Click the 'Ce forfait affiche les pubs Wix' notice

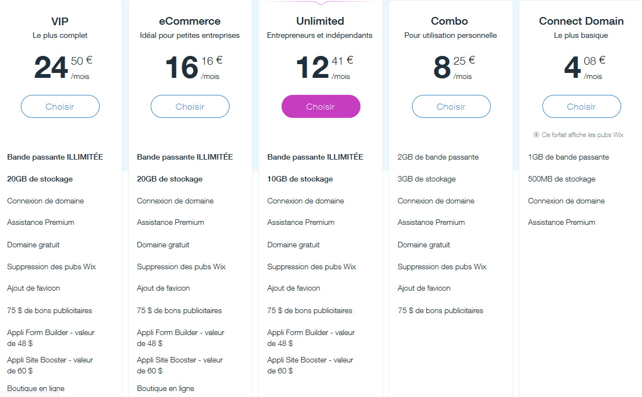[x=582, y=135]
